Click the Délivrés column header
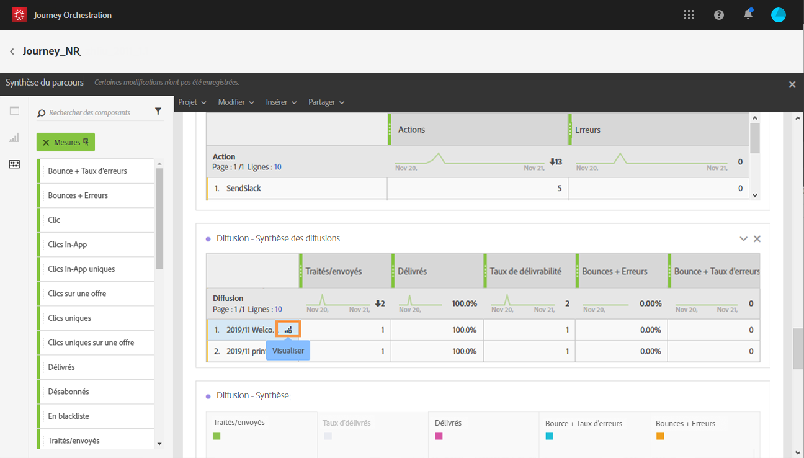The width and height of the screenshot is (804, 458). pos(437,271)
